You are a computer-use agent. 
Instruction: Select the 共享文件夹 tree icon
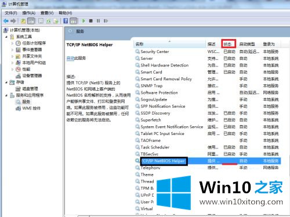tap(18, 56)
